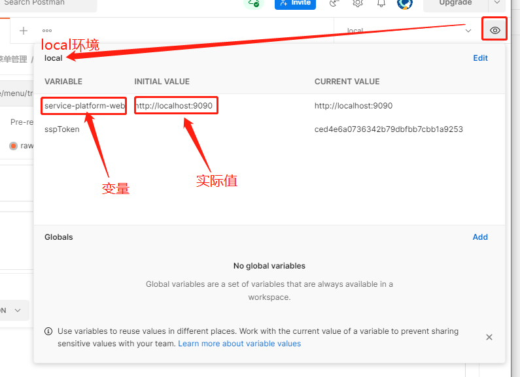Click the Globals heading
Screen dimensions: 520x377
pos(59,237)
